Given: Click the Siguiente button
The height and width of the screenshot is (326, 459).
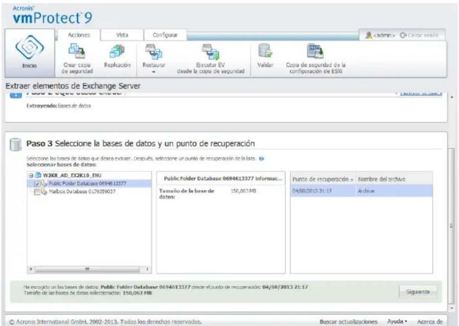Looking at the screenshot, I should pyautogui.click(x=418, y=292).
